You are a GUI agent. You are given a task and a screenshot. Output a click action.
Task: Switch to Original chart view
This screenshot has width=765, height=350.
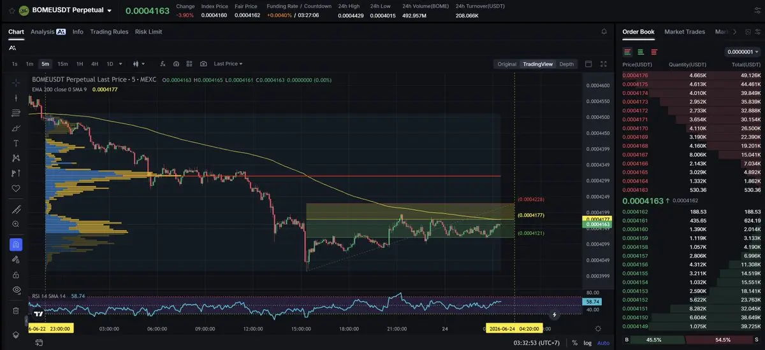click(507, 64)
